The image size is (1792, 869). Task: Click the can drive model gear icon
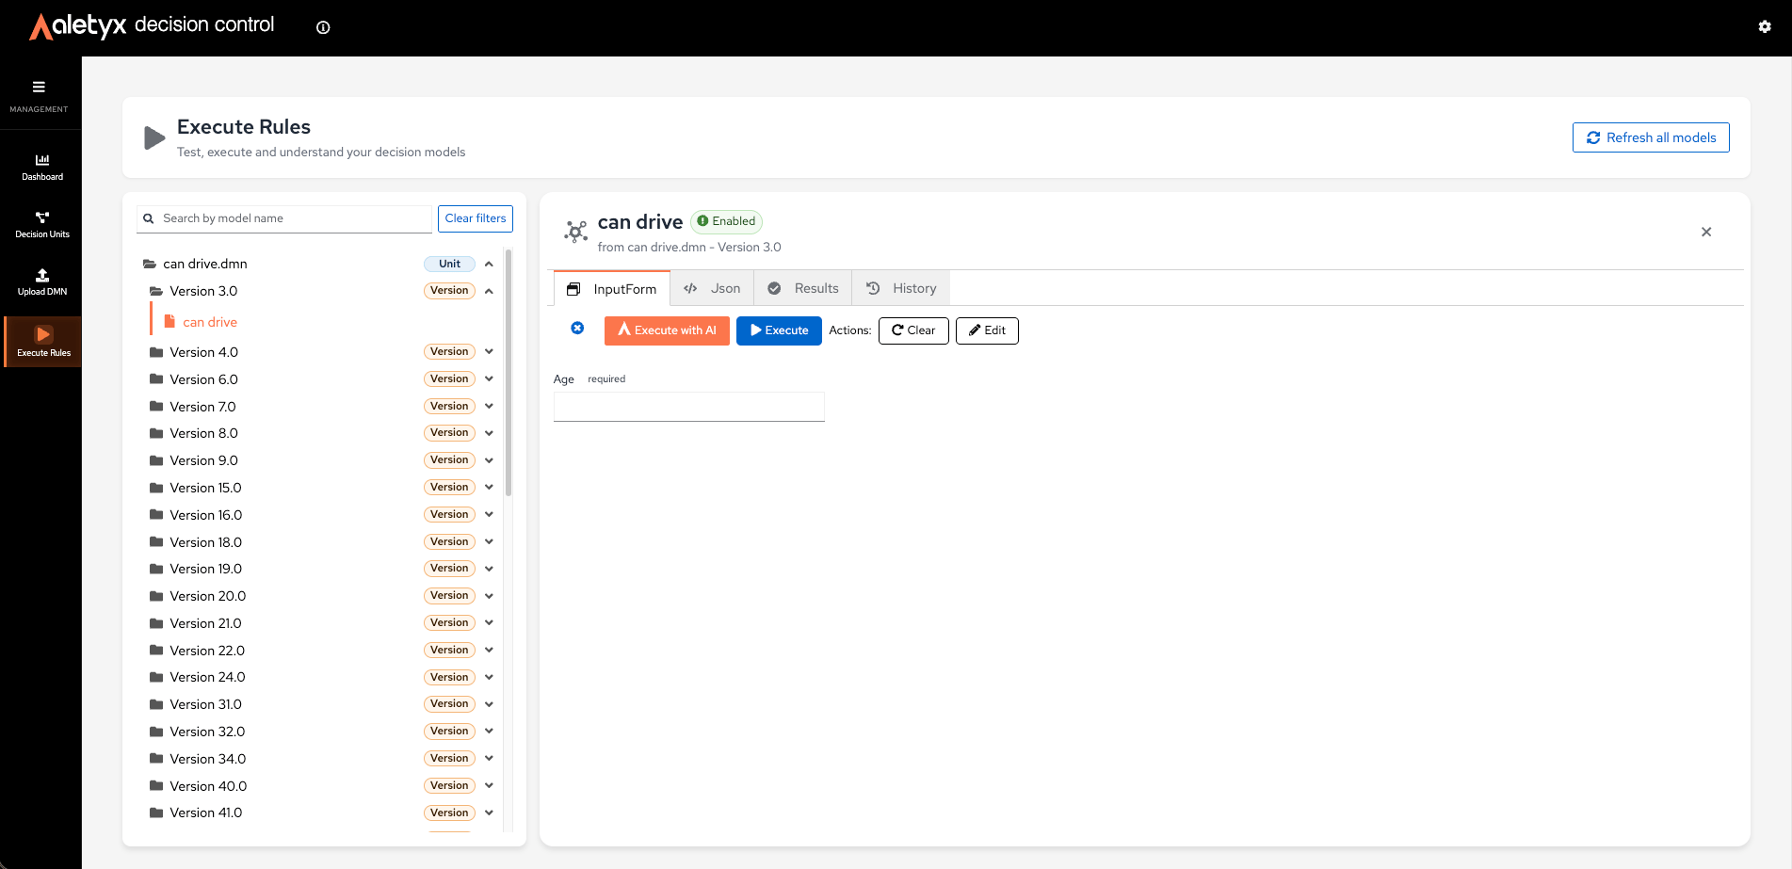coord(575,232)
